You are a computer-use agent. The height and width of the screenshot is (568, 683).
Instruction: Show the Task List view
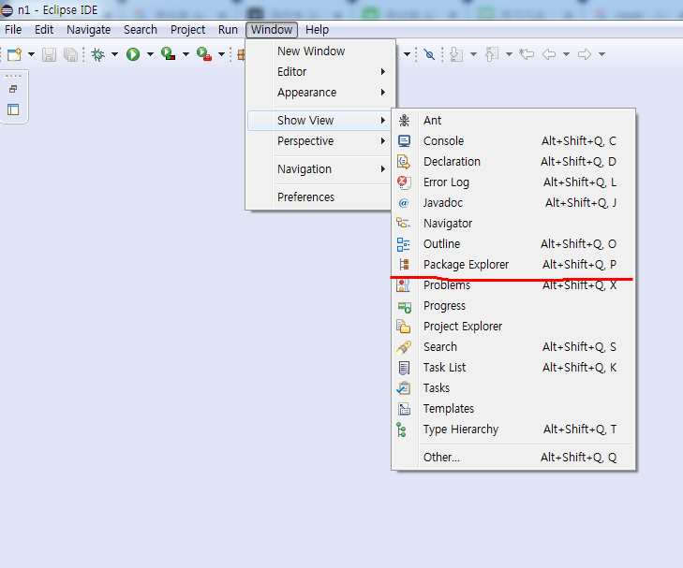point(513,368)
